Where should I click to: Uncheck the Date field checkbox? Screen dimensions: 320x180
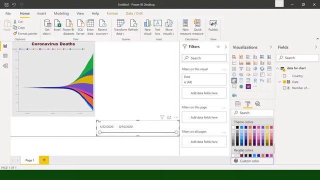[x=284, y=82]
